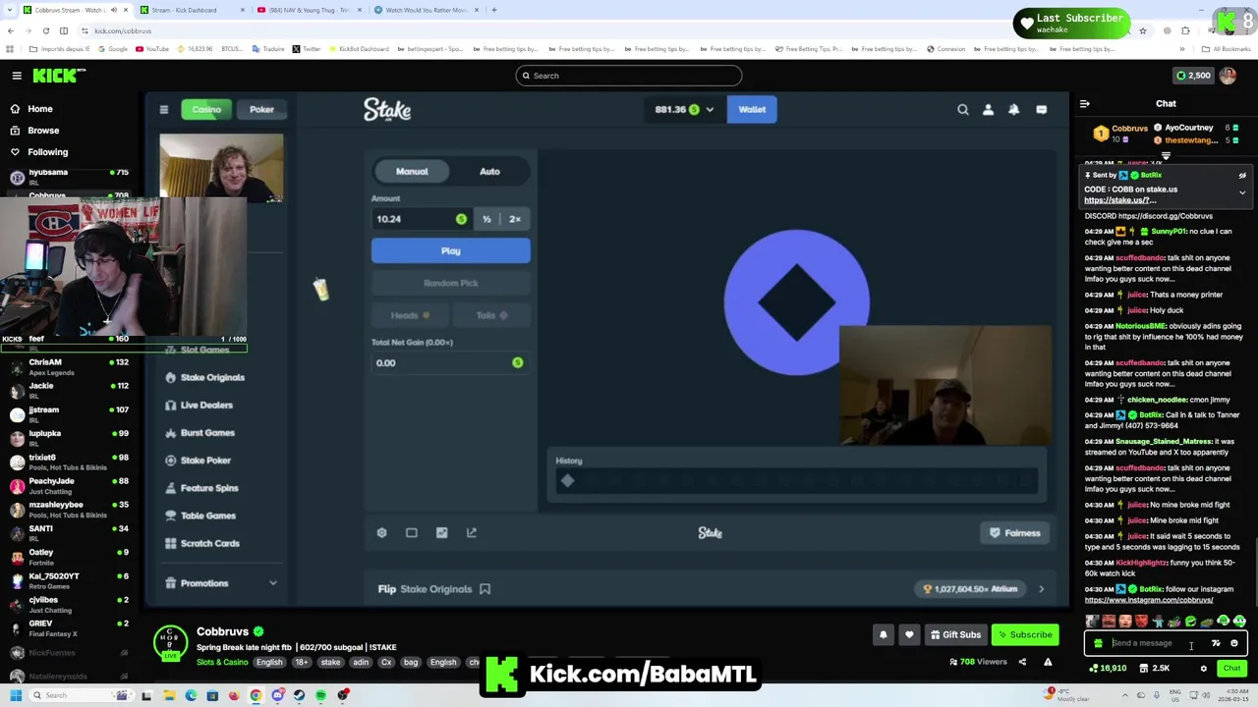Open emote picker smiley in chat box
The image size is (1258, 707).
(x=1234, y=643)
